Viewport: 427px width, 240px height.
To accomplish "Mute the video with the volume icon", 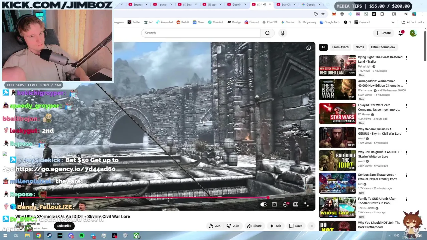I will tap(34, 204).
